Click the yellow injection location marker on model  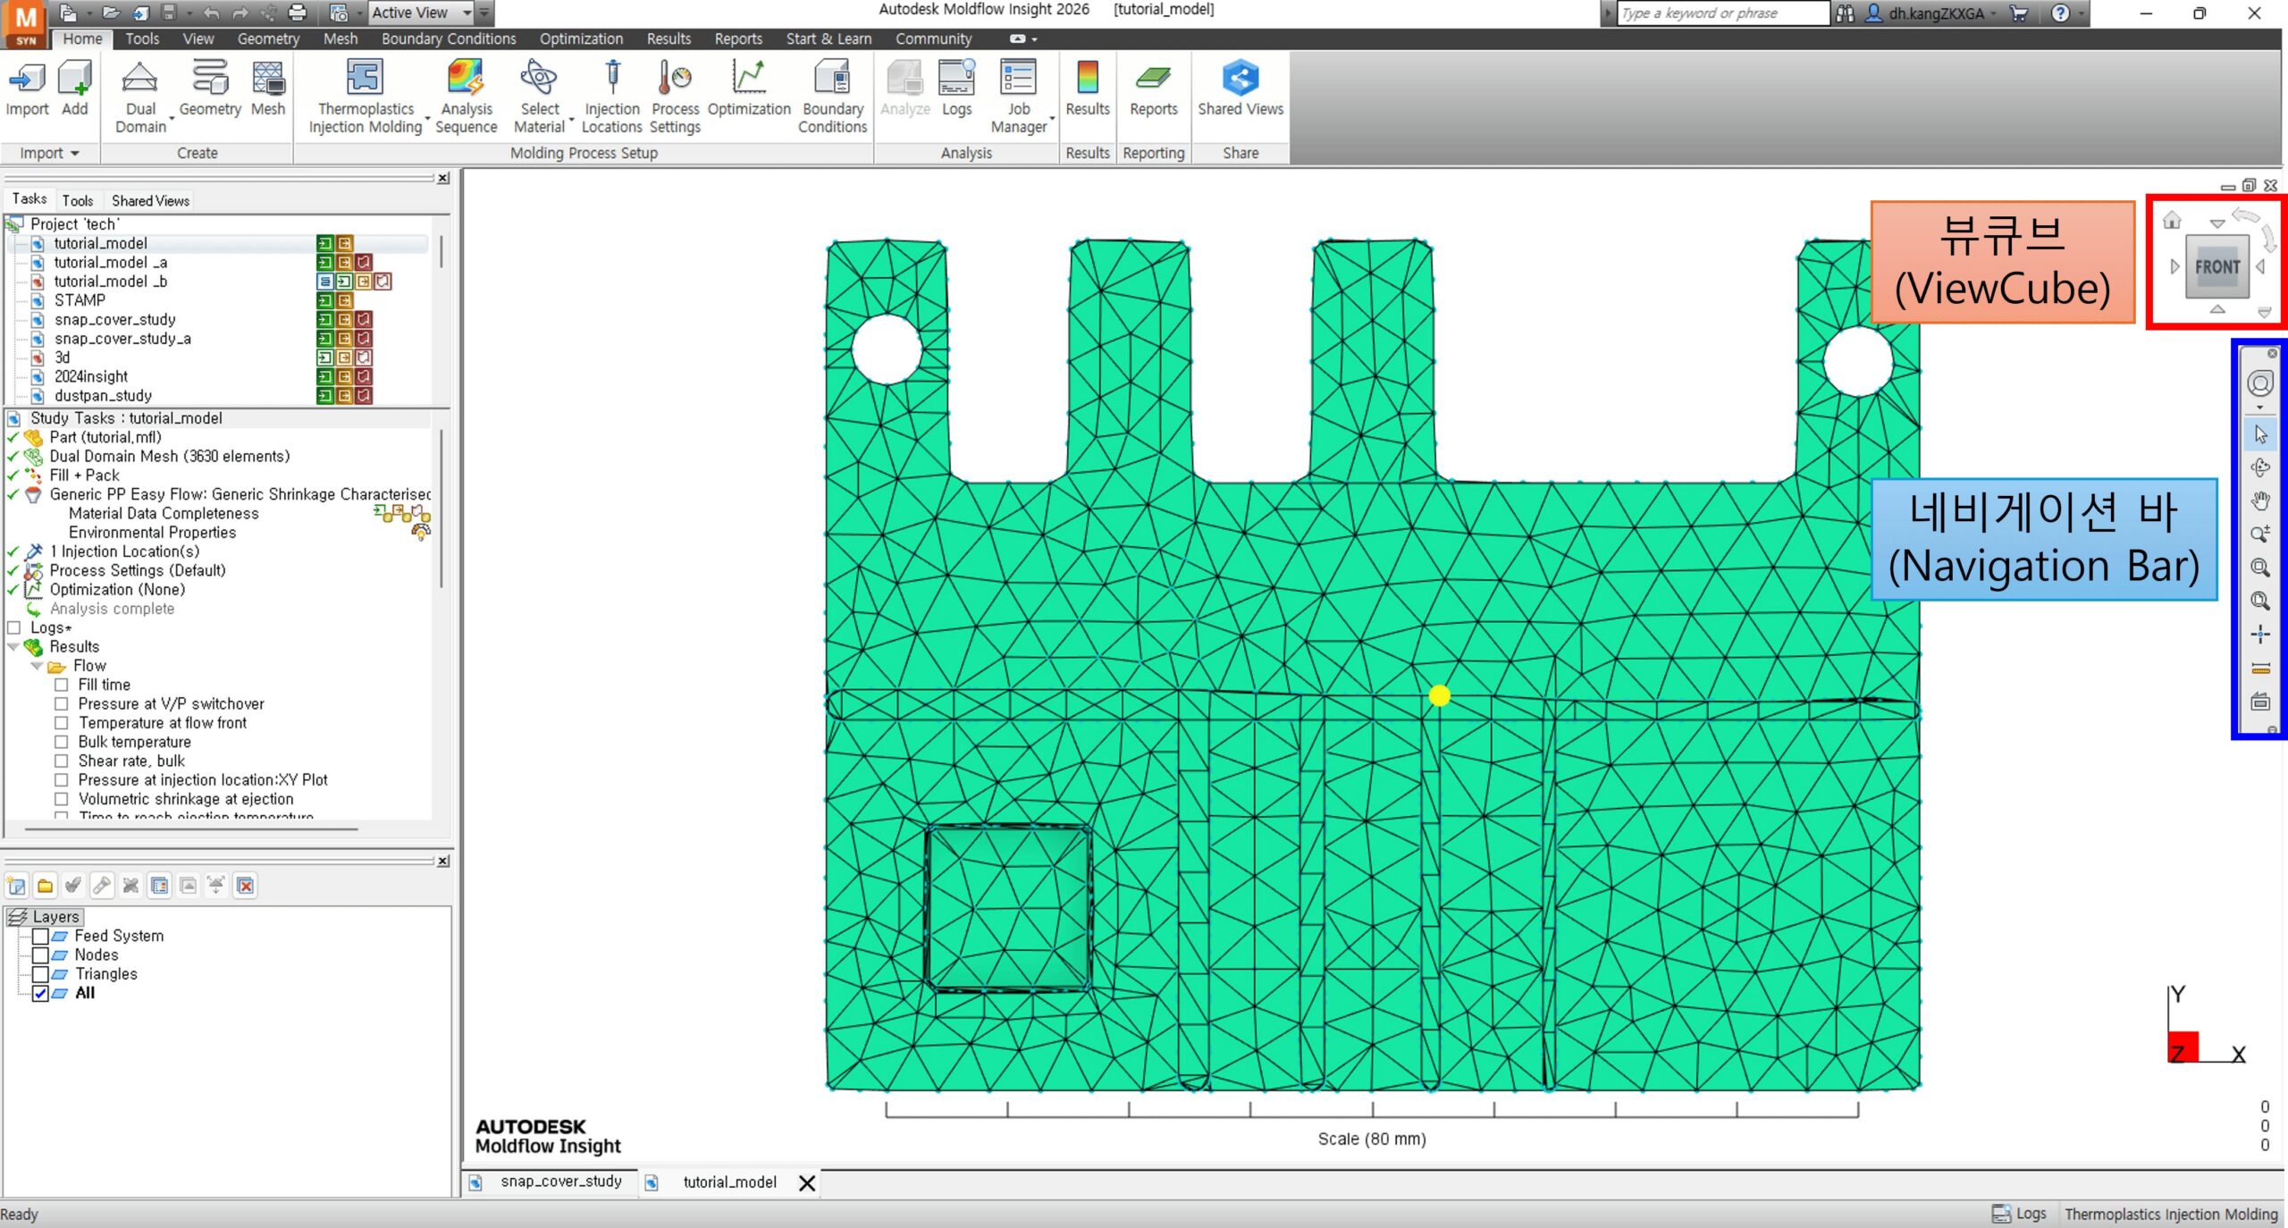(x=1439, y=695)
